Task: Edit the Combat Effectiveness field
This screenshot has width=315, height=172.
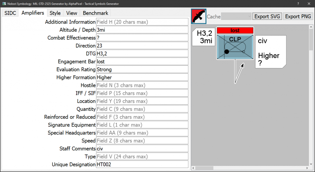Action: pos(142,38)
